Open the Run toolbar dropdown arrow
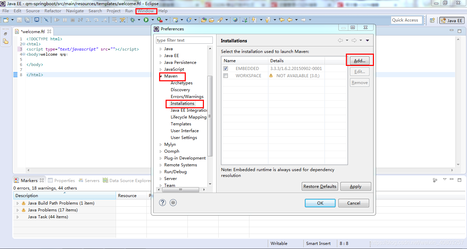Screen dimensions: 467x249 (152, 20)
